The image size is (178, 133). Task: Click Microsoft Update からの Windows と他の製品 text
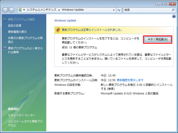pos(130,94)
